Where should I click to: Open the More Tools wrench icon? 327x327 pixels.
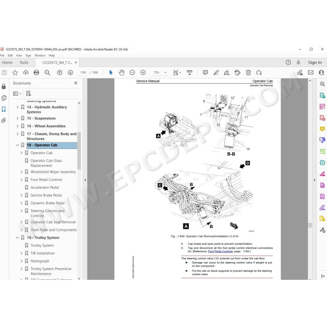click(322, 230)
